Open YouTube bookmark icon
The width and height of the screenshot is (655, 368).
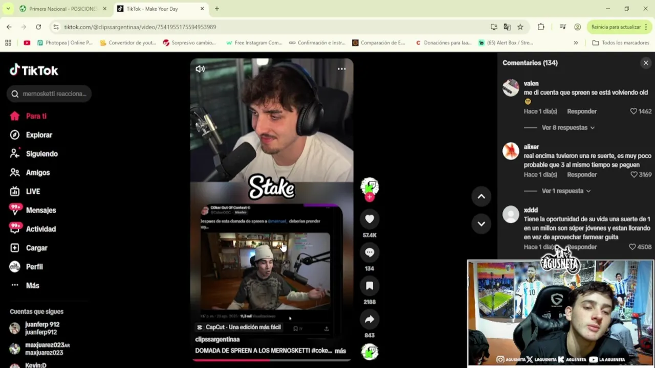click(27, 43)
